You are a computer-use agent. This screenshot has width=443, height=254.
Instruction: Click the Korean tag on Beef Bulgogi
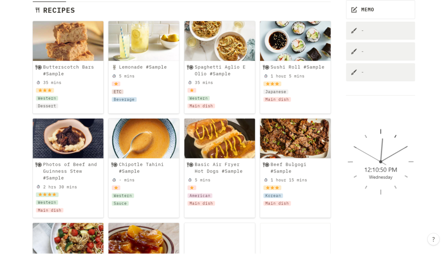(x=273, y=196)
